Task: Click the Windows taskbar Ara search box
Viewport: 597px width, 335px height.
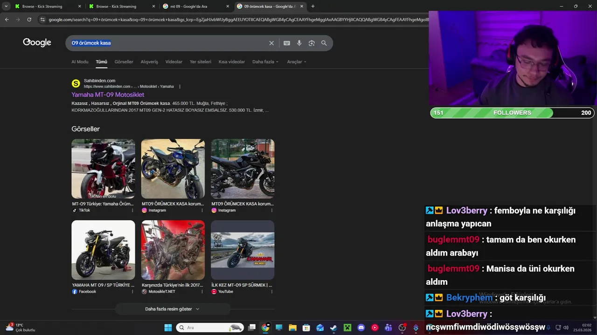Action: point(210,328)
